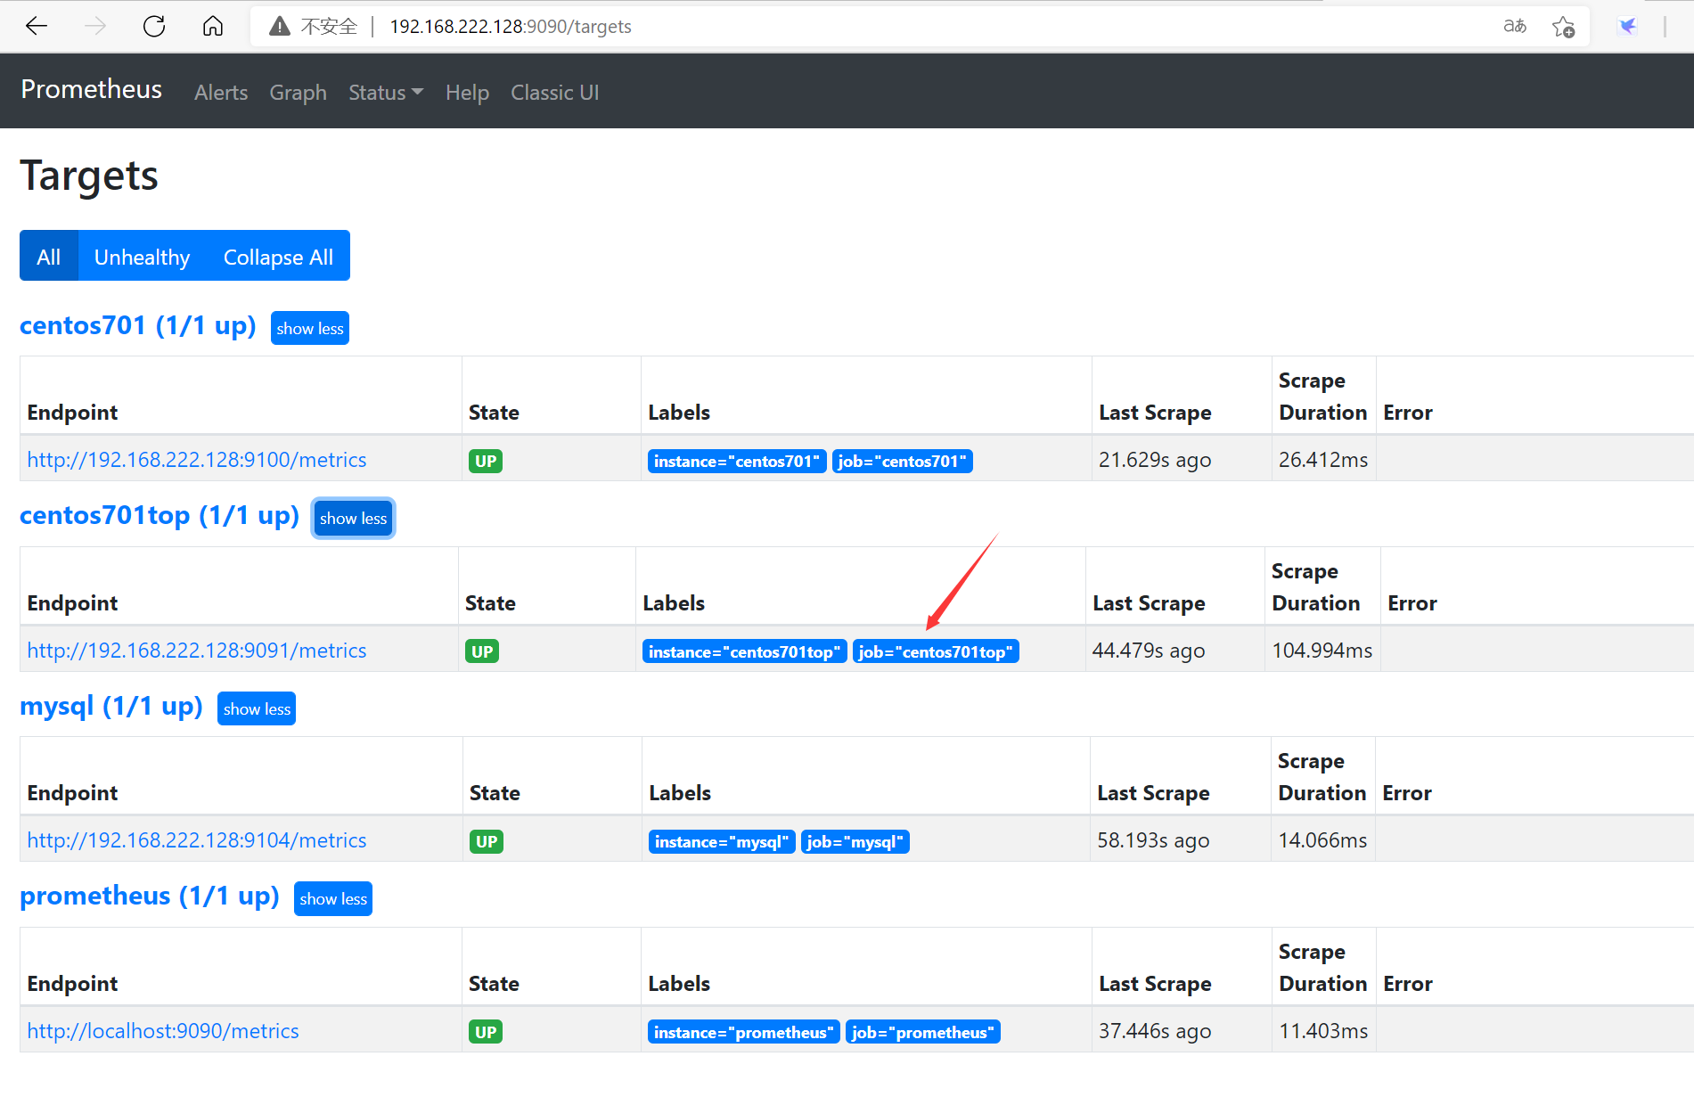Viewport: 1694px width, 1097px height.
Task: Click the UP state badge for centos701top
Action: (x=482, y=651)
